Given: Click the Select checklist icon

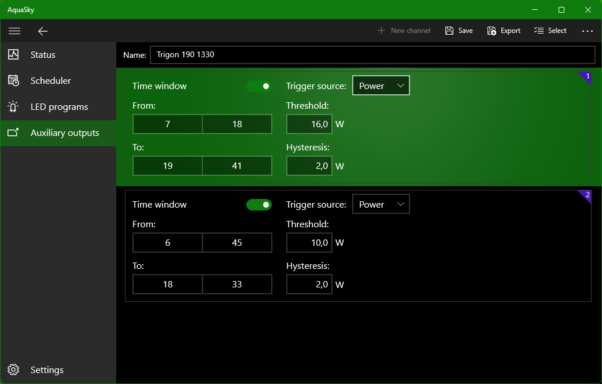Looking at the screenshot, I should click(539, 31).
